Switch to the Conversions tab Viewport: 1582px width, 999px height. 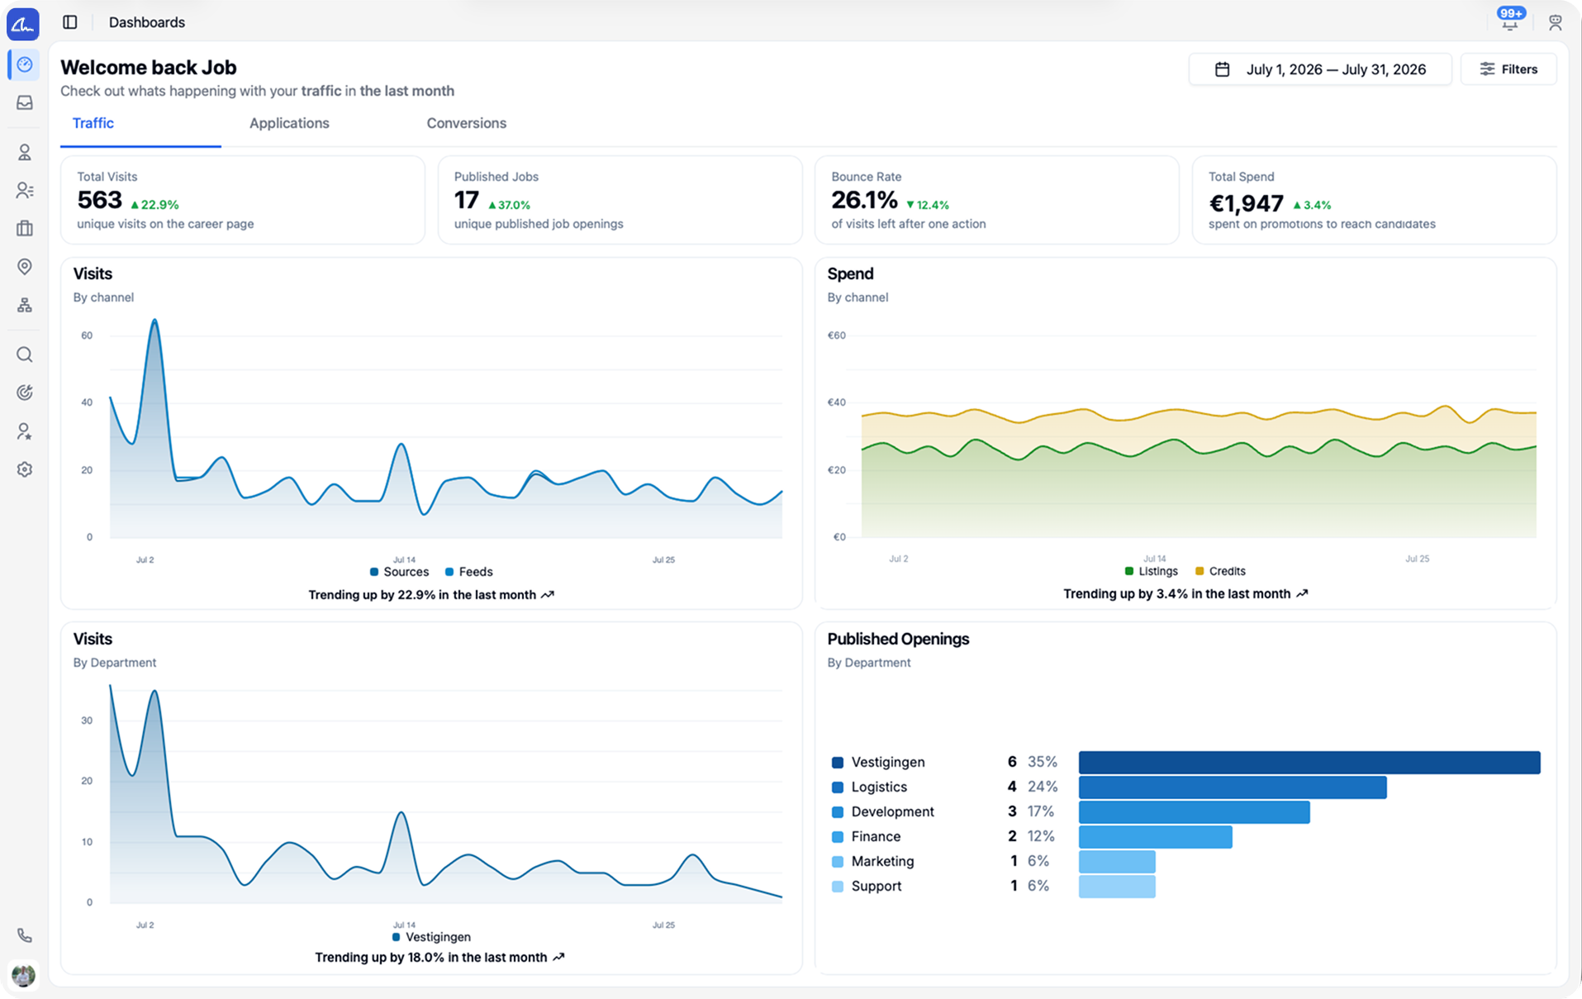click(466, 123)
